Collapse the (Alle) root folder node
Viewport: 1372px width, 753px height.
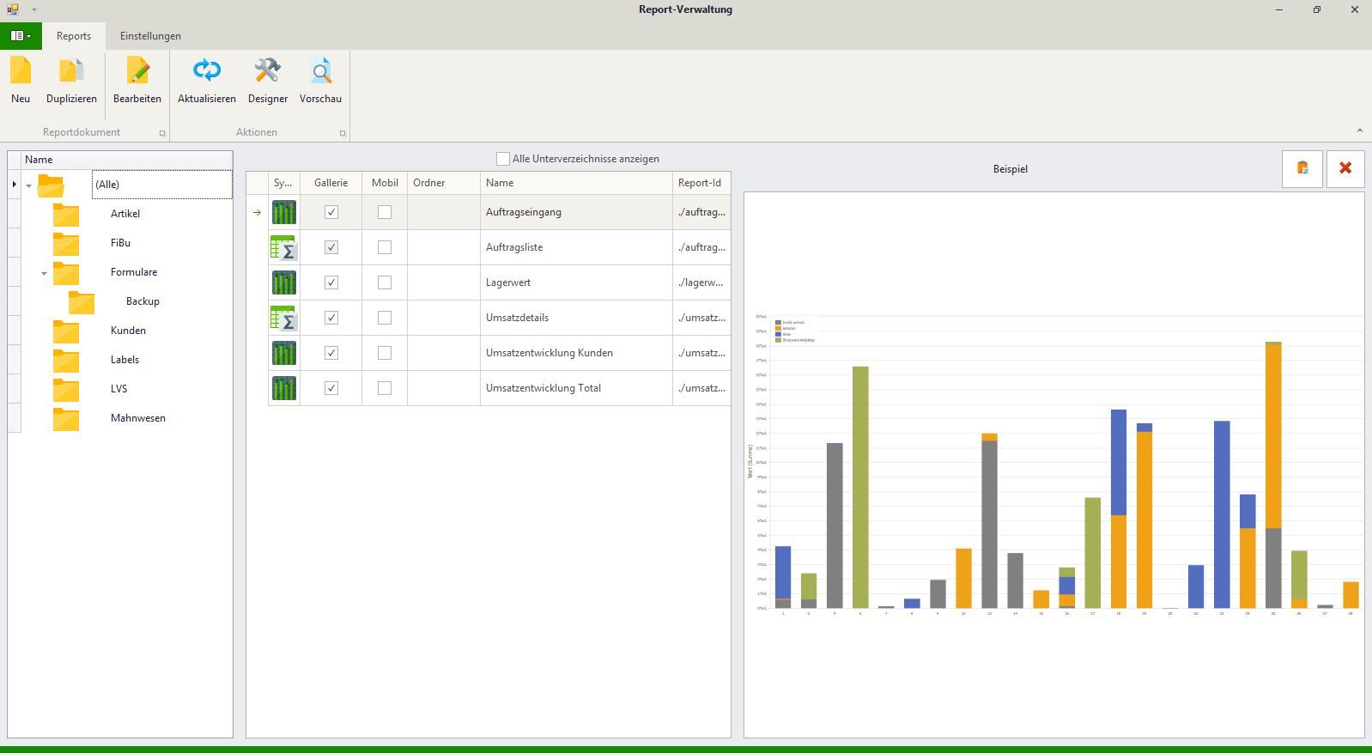click(29, 185)
